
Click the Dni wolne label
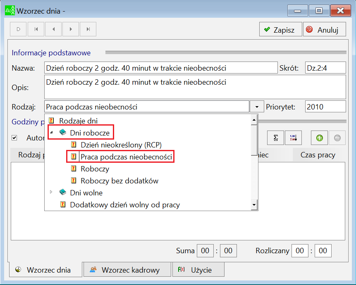(86, 193)
